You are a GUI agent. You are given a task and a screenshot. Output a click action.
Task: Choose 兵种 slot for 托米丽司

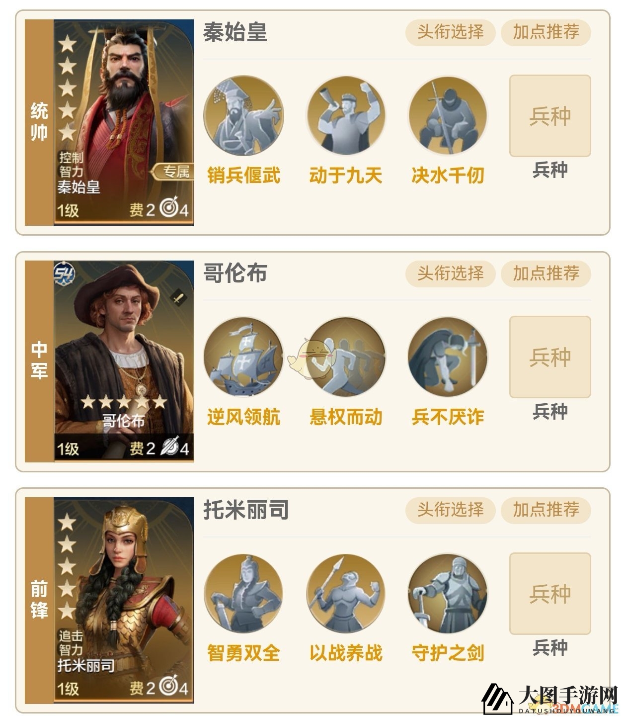point(550,594)
